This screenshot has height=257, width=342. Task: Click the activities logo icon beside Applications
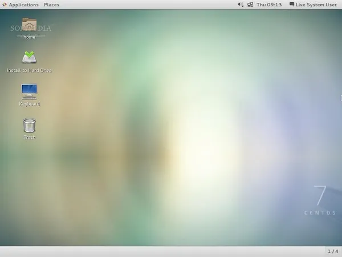[x=5, y=5]
